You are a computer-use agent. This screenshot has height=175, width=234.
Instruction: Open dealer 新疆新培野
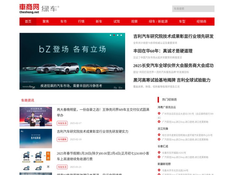[164, 164]
